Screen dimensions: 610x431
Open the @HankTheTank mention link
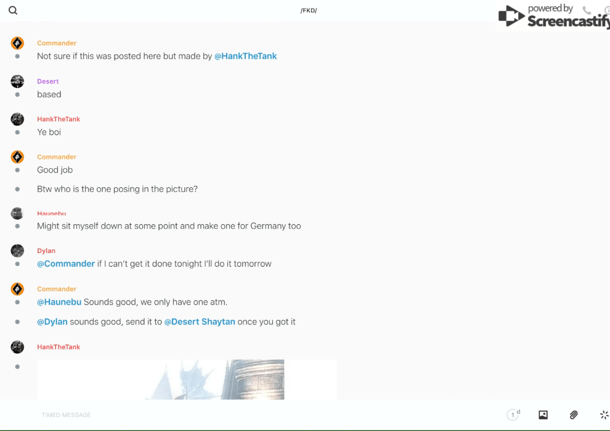(245, 56)
